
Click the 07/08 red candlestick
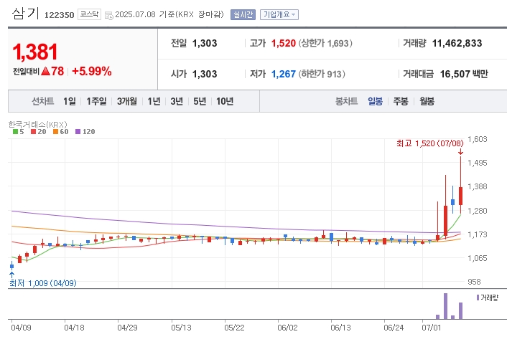tap(461, 196)
